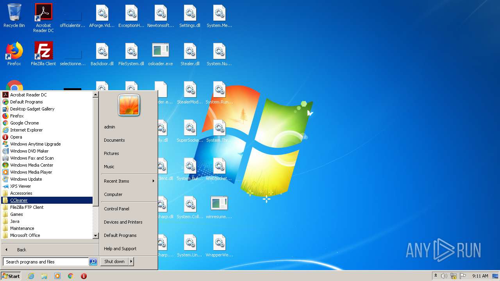
Task: Select the AForge.Vid... dll file icon
Action: [102, 16]
